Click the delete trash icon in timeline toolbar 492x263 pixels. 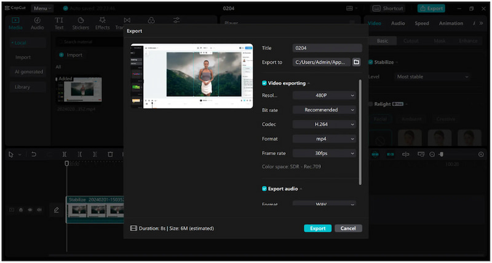[x=110, y=154]
